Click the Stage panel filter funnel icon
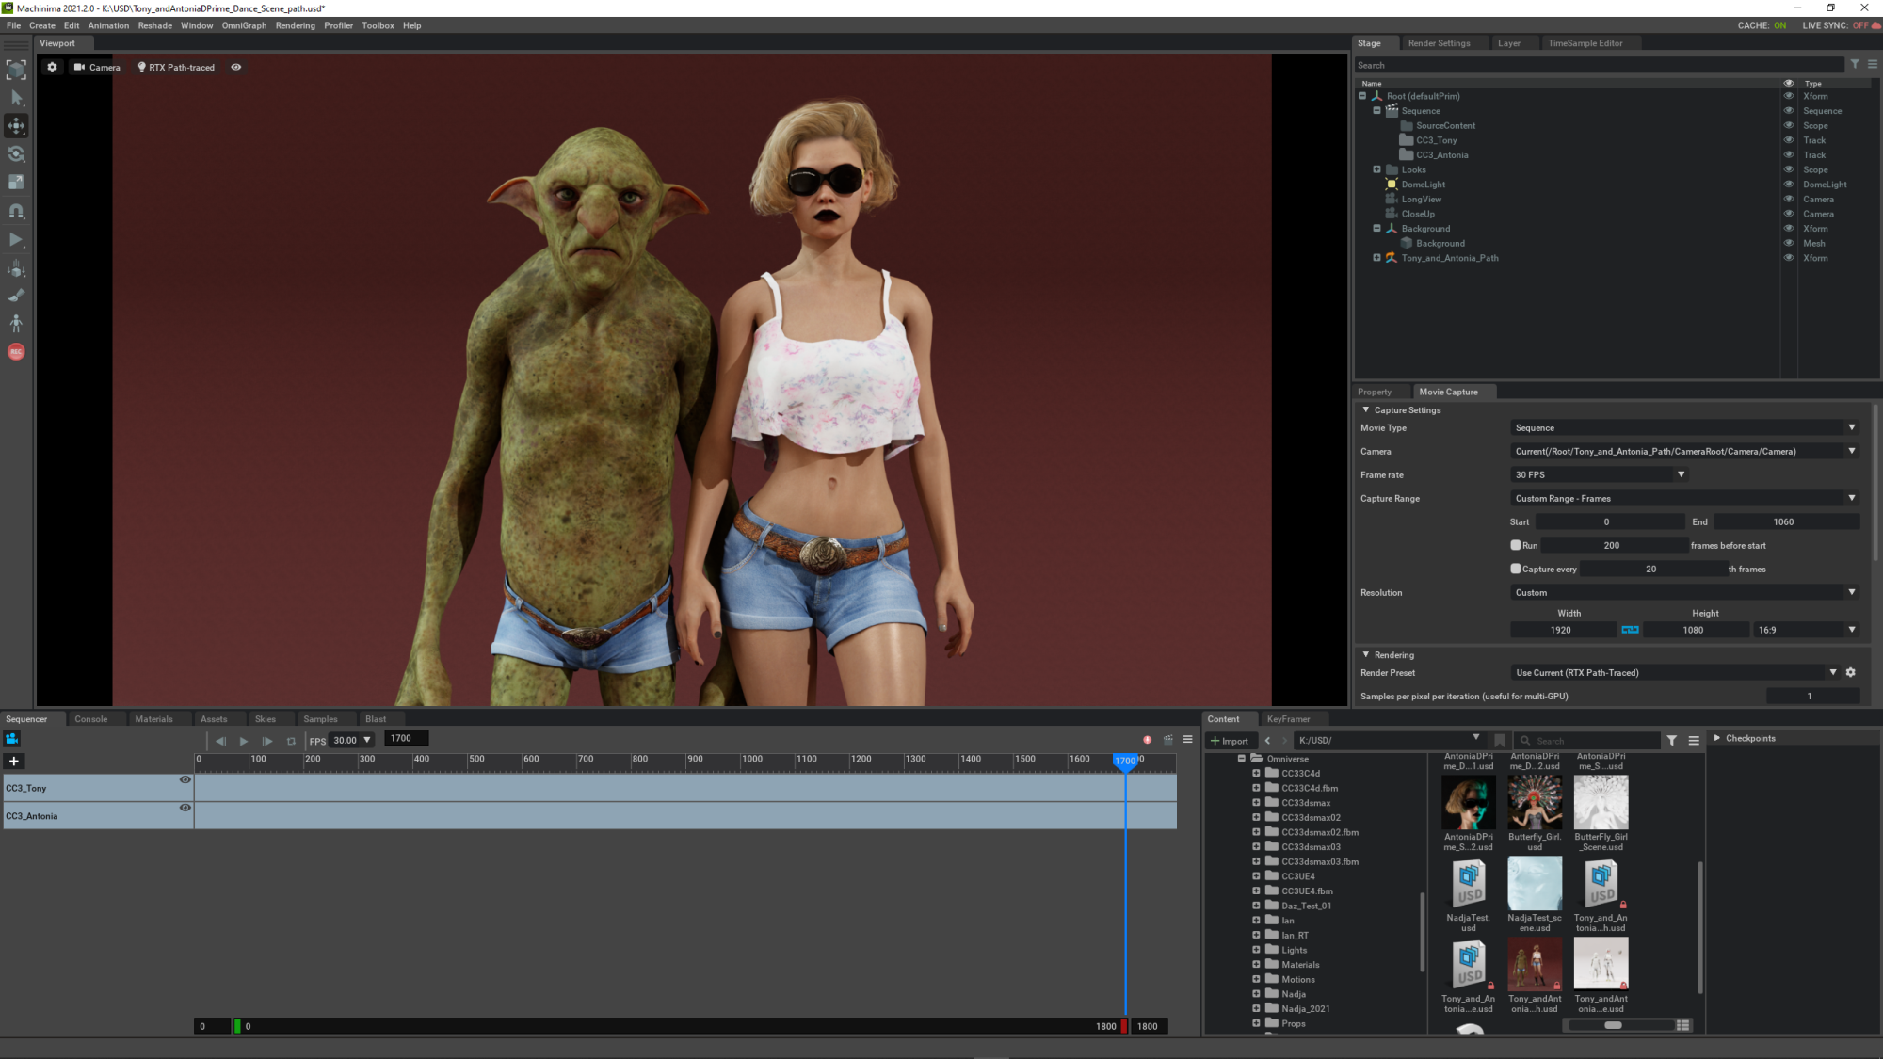This screenshot has height=1059, width=1883. (x=1855, y=65)
